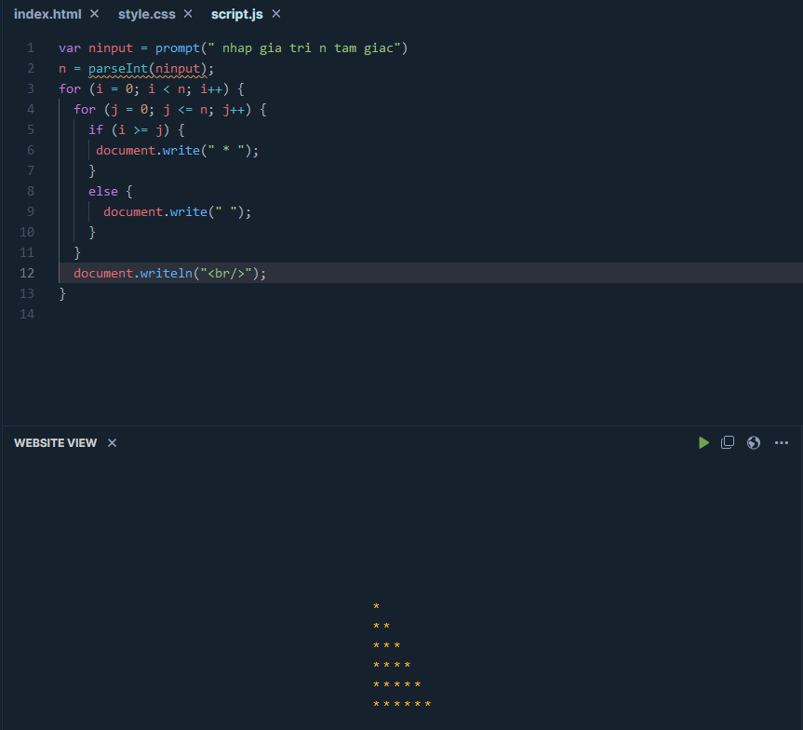
Task: Close the style.css tab
Action: pos(188,14)
